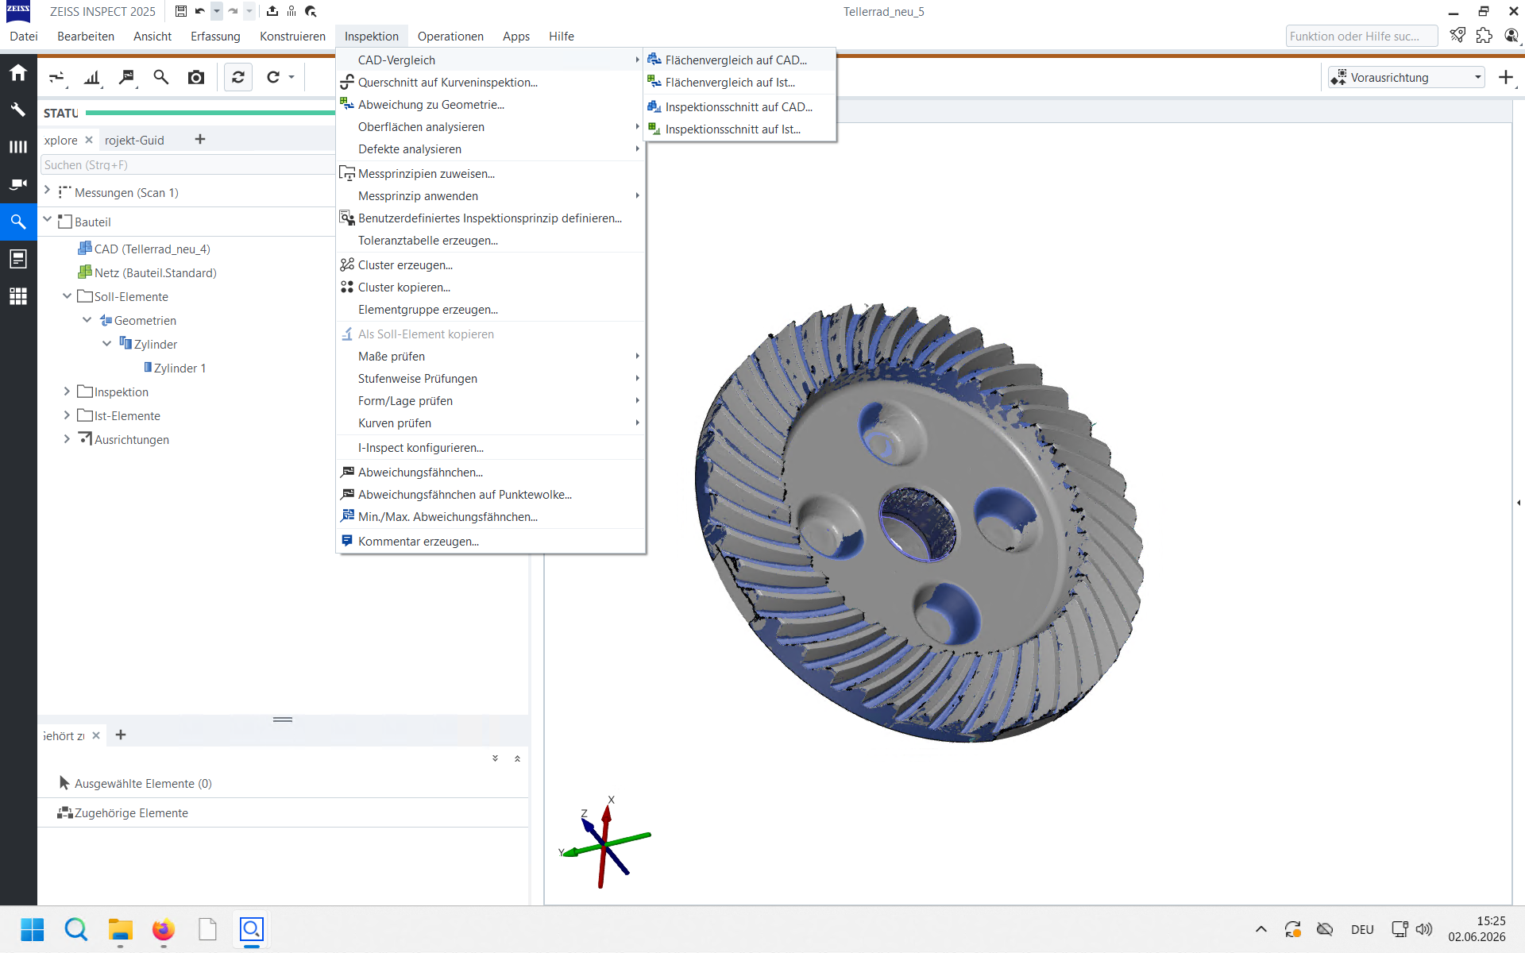Expand the Ausrichtungen node
1525x953 pixels.
pyautogui.click(x=68, y=438)
